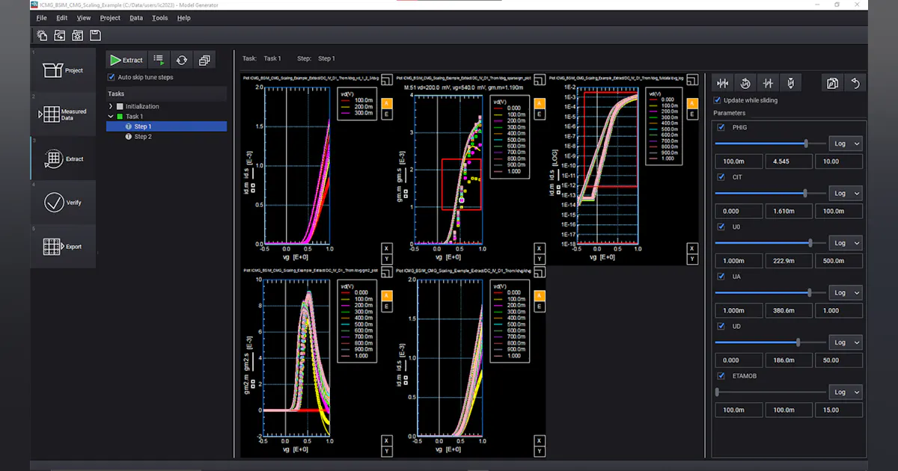Open the Project stage in sidebar
This screenshot has width=898, height=471.
coord(63,70)
